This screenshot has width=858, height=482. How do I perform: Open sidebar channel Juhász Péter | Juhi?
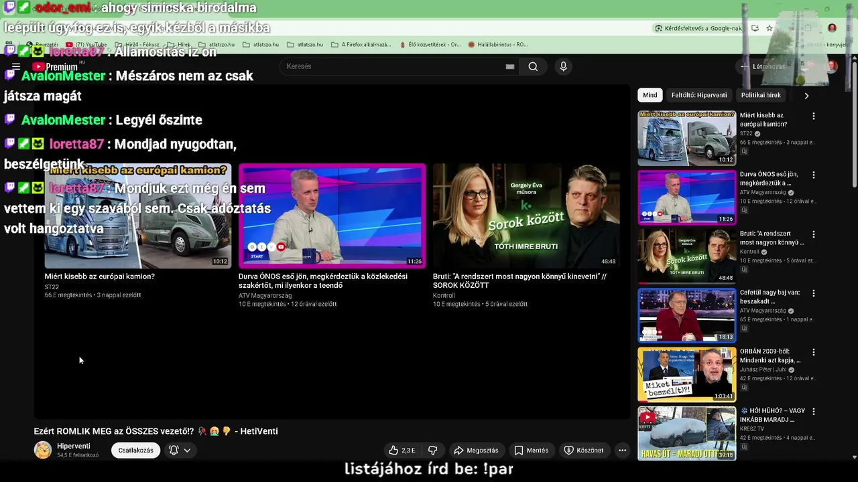(763, 370)
